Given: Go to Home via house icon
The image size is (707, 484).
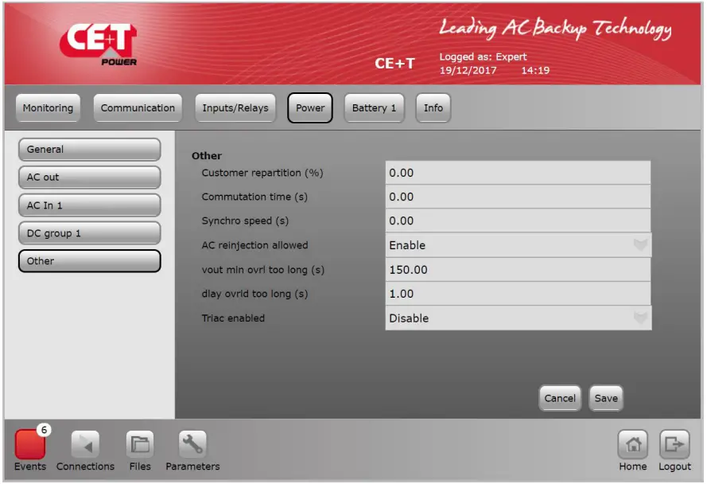Looking at the screenshot, I should (x=632, y=444).
